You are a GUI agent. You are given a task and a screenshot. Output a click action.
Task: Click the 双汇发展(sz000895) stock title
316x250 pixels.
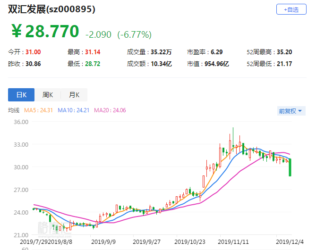[x=51, y=9]
